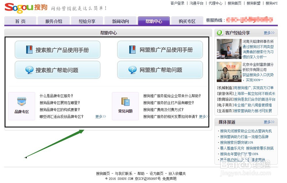This screenshot has height=183, width=287.
Task: Open [教育培训]搜狗是我们合作的首选平台
Action: click(x=246, y=99)
